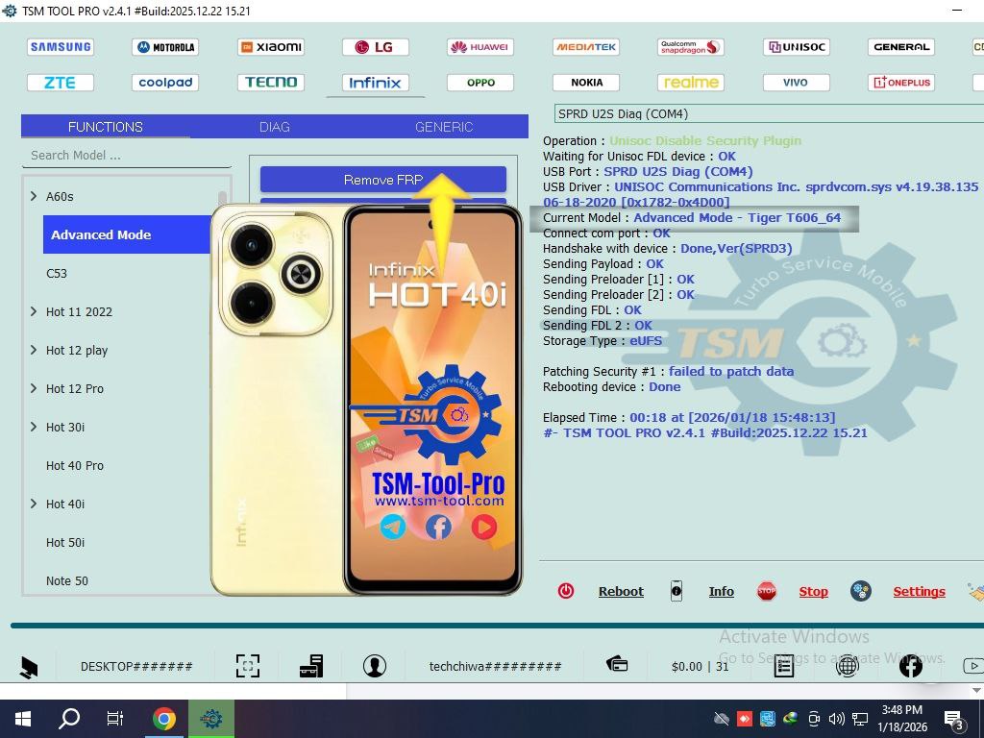Select the LG brand button
Image resolution: width=984 pixels, height=738 pixels.
tap(376, 47)
